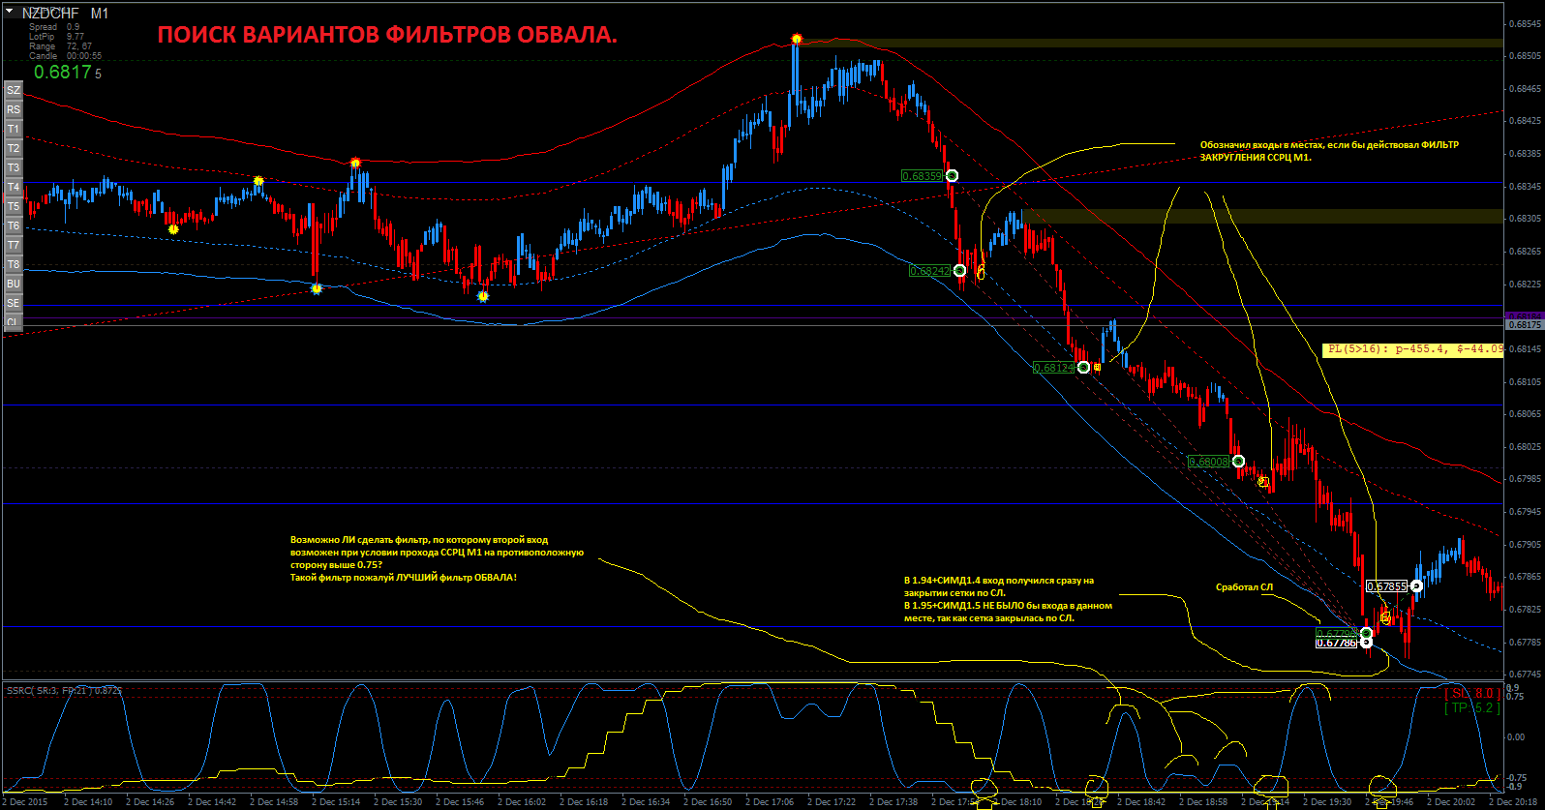
Task: Open the chart menu arrow beside NZDCHF
Action: point(11,14)
